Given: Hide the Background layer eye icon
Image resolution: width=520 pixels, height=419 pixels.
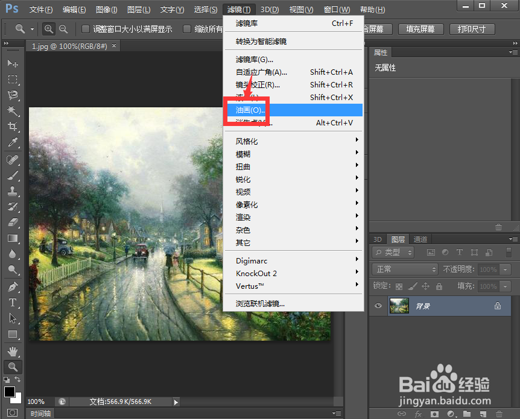Looking at the screenshot, I should 378,306.
